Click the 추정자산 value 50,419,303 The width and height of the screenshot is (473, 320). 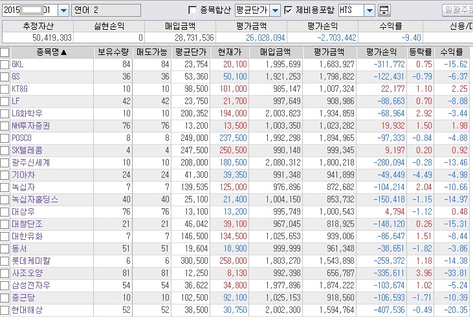(x=52, y=37)
